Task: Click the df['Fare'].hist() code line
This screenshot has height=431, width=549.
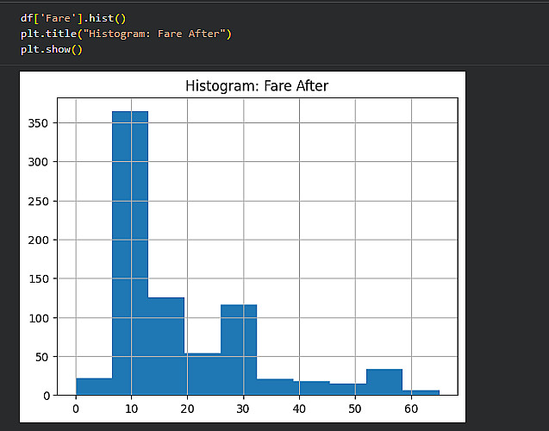Action: (74, 17)
